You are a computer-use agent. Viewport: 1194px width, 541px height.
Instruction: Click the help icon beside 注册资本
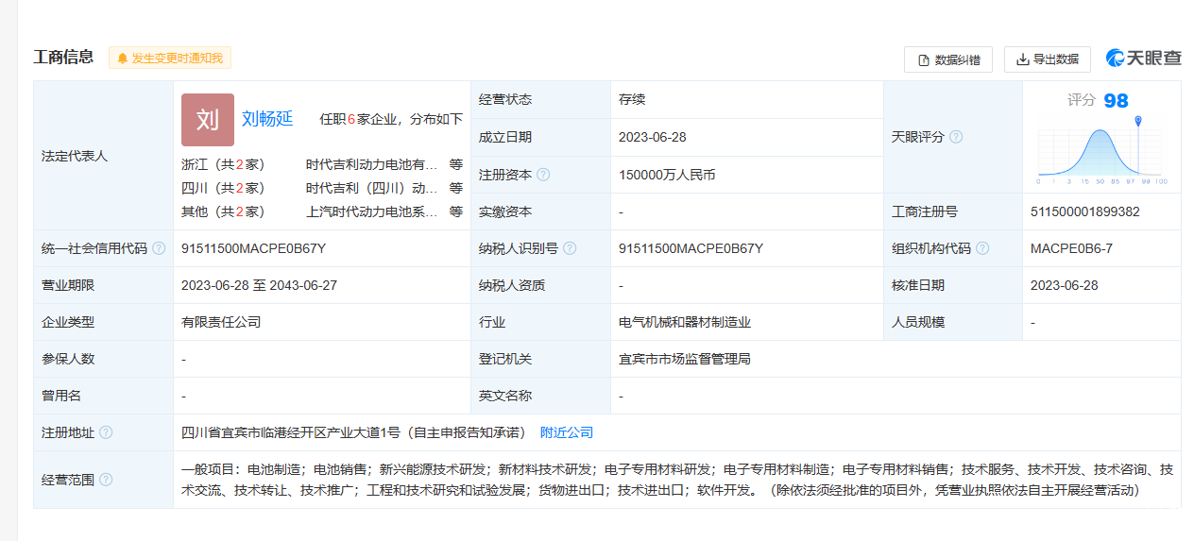(543, 175)
